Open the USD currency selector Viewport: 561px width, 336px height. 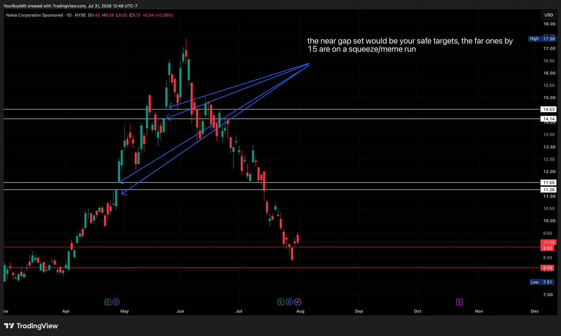pos(549,15)
